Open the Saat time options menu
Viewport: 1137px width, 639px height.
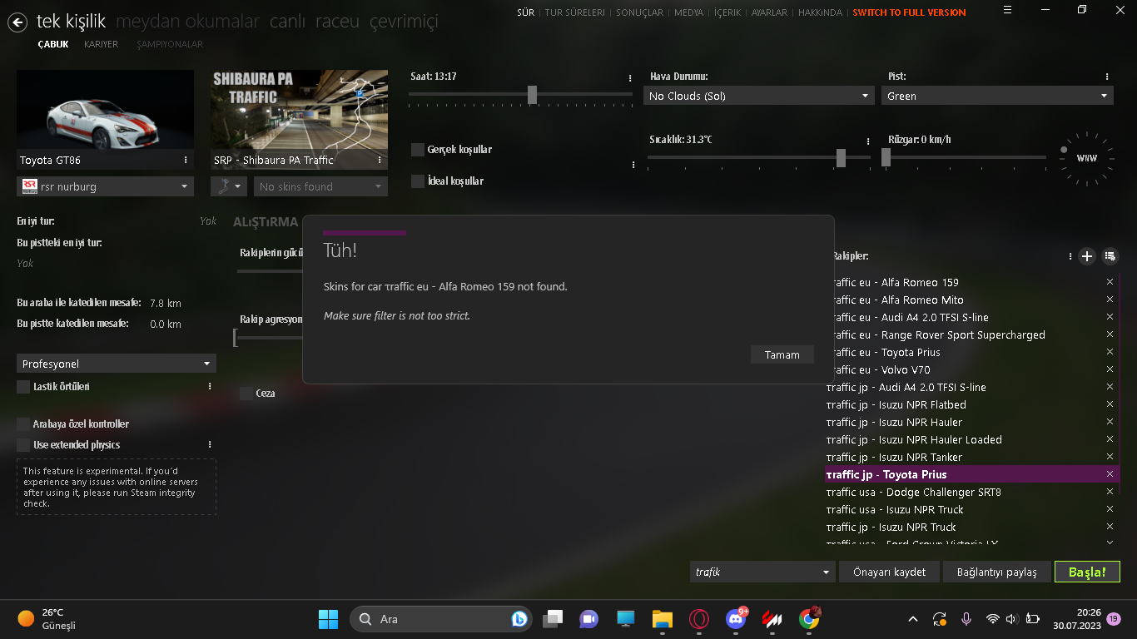pyautogui.click(x=630, y=77)
